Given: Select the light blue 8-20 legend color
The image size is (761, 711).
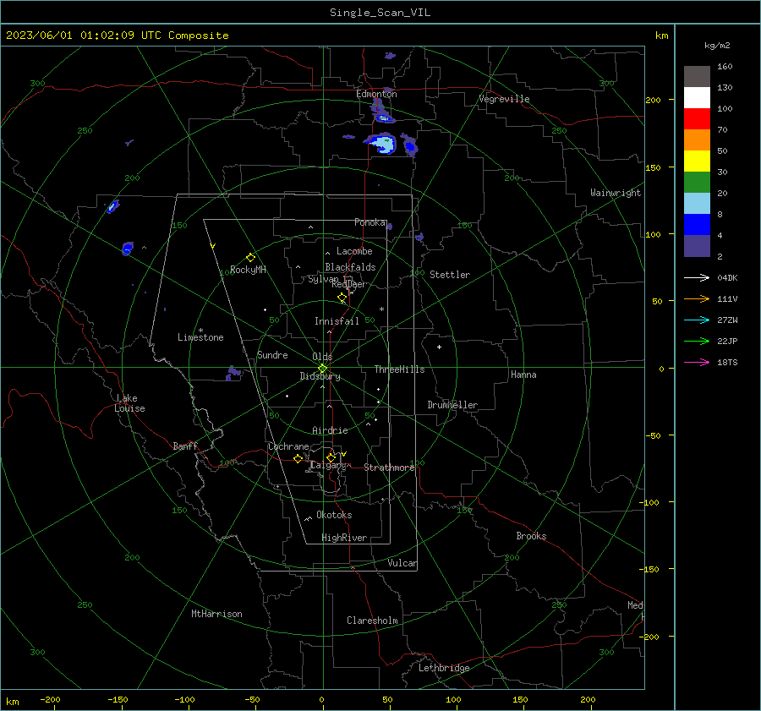Looking at the screenshot, I should click(x=697, y=204).
